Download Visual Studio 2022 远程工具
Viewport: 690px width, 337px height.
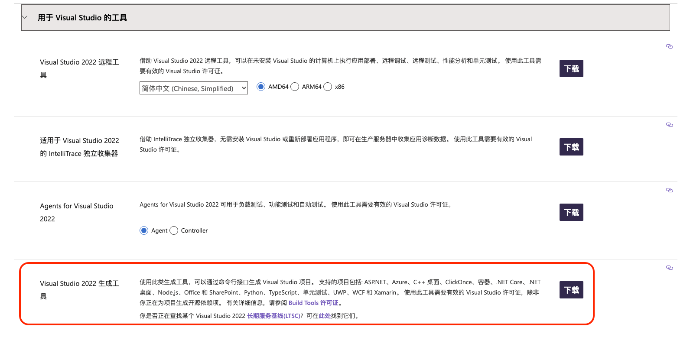[x=571, y=68]
